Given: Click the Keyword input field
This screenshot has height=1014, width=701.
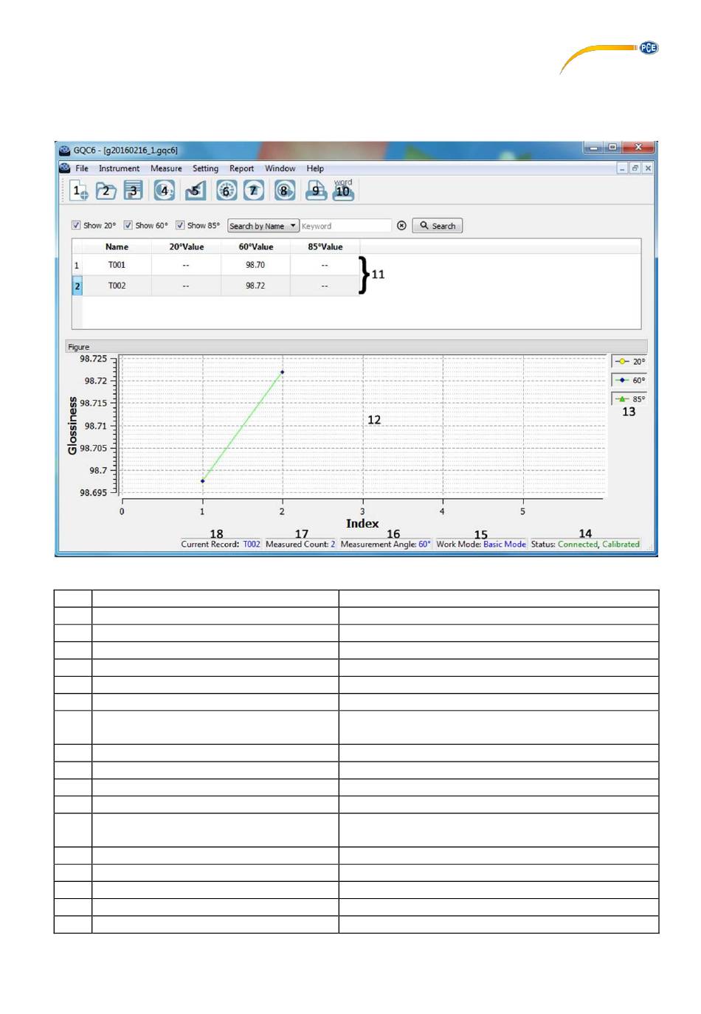Looking at the screenshot, I should 345,226.
